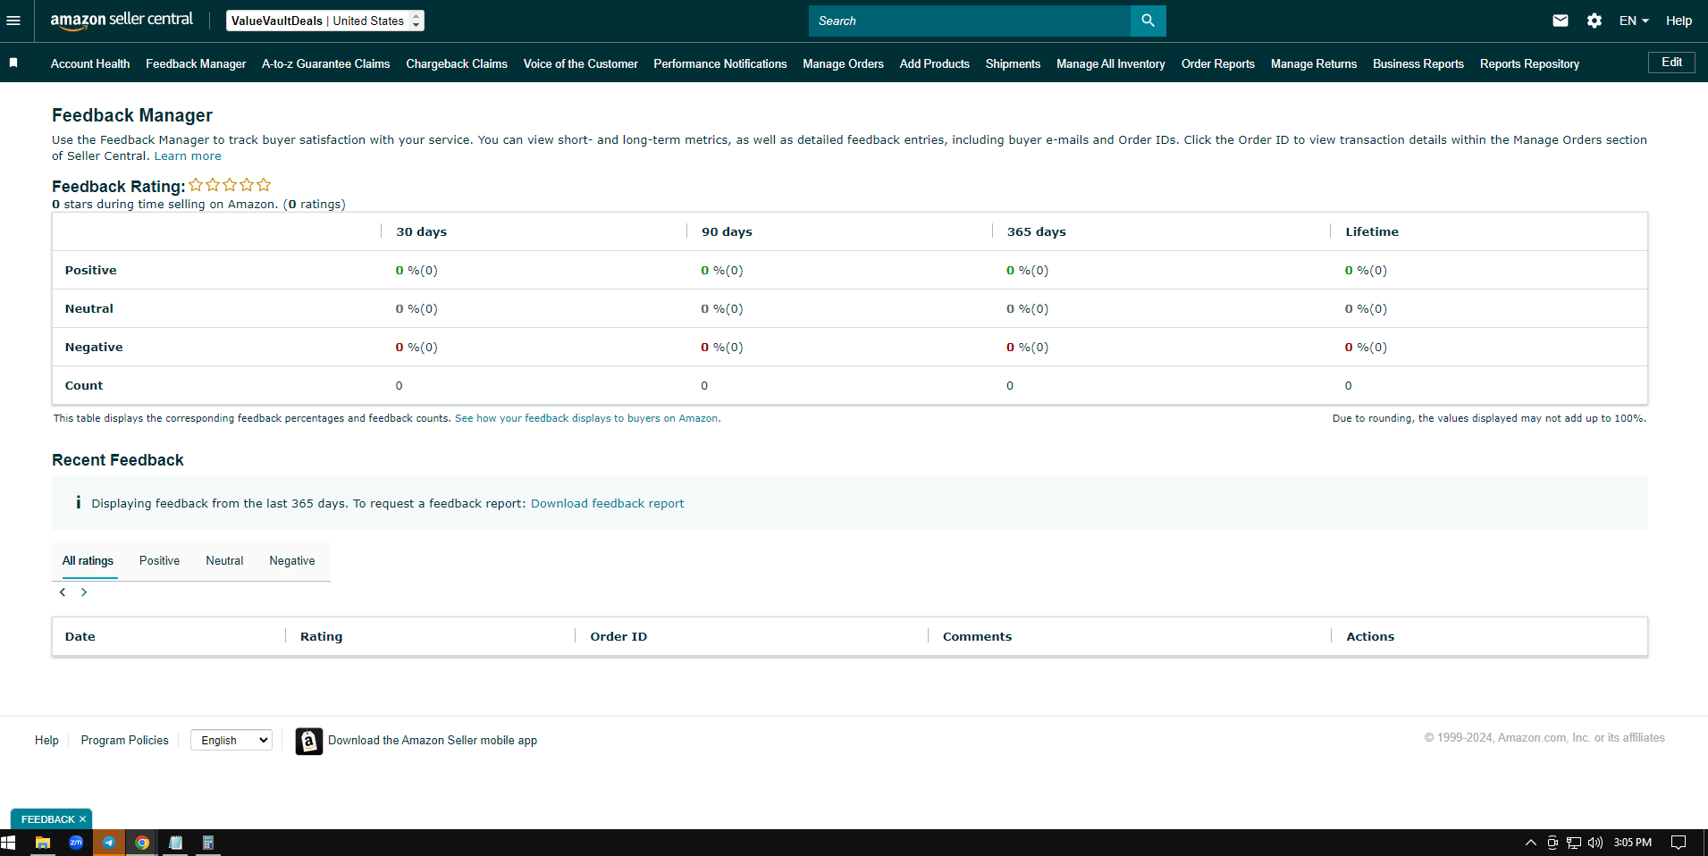Click the Help link in the top bar

tap(1679, 21)
